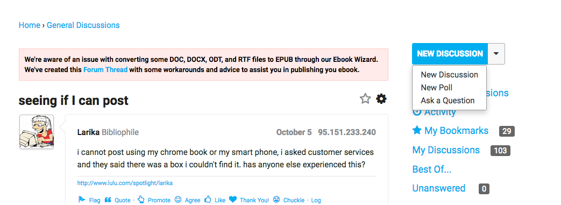The image size is (561, 205).
Task: Pick New Discussion in the dropdown list
Action: point(449,75)
